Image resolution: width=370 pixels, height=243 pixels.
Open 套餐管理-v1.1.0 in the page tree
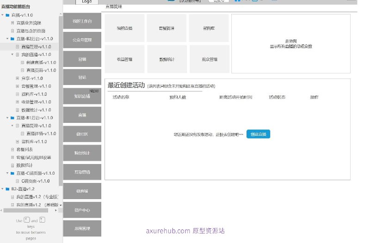point(37,86)
